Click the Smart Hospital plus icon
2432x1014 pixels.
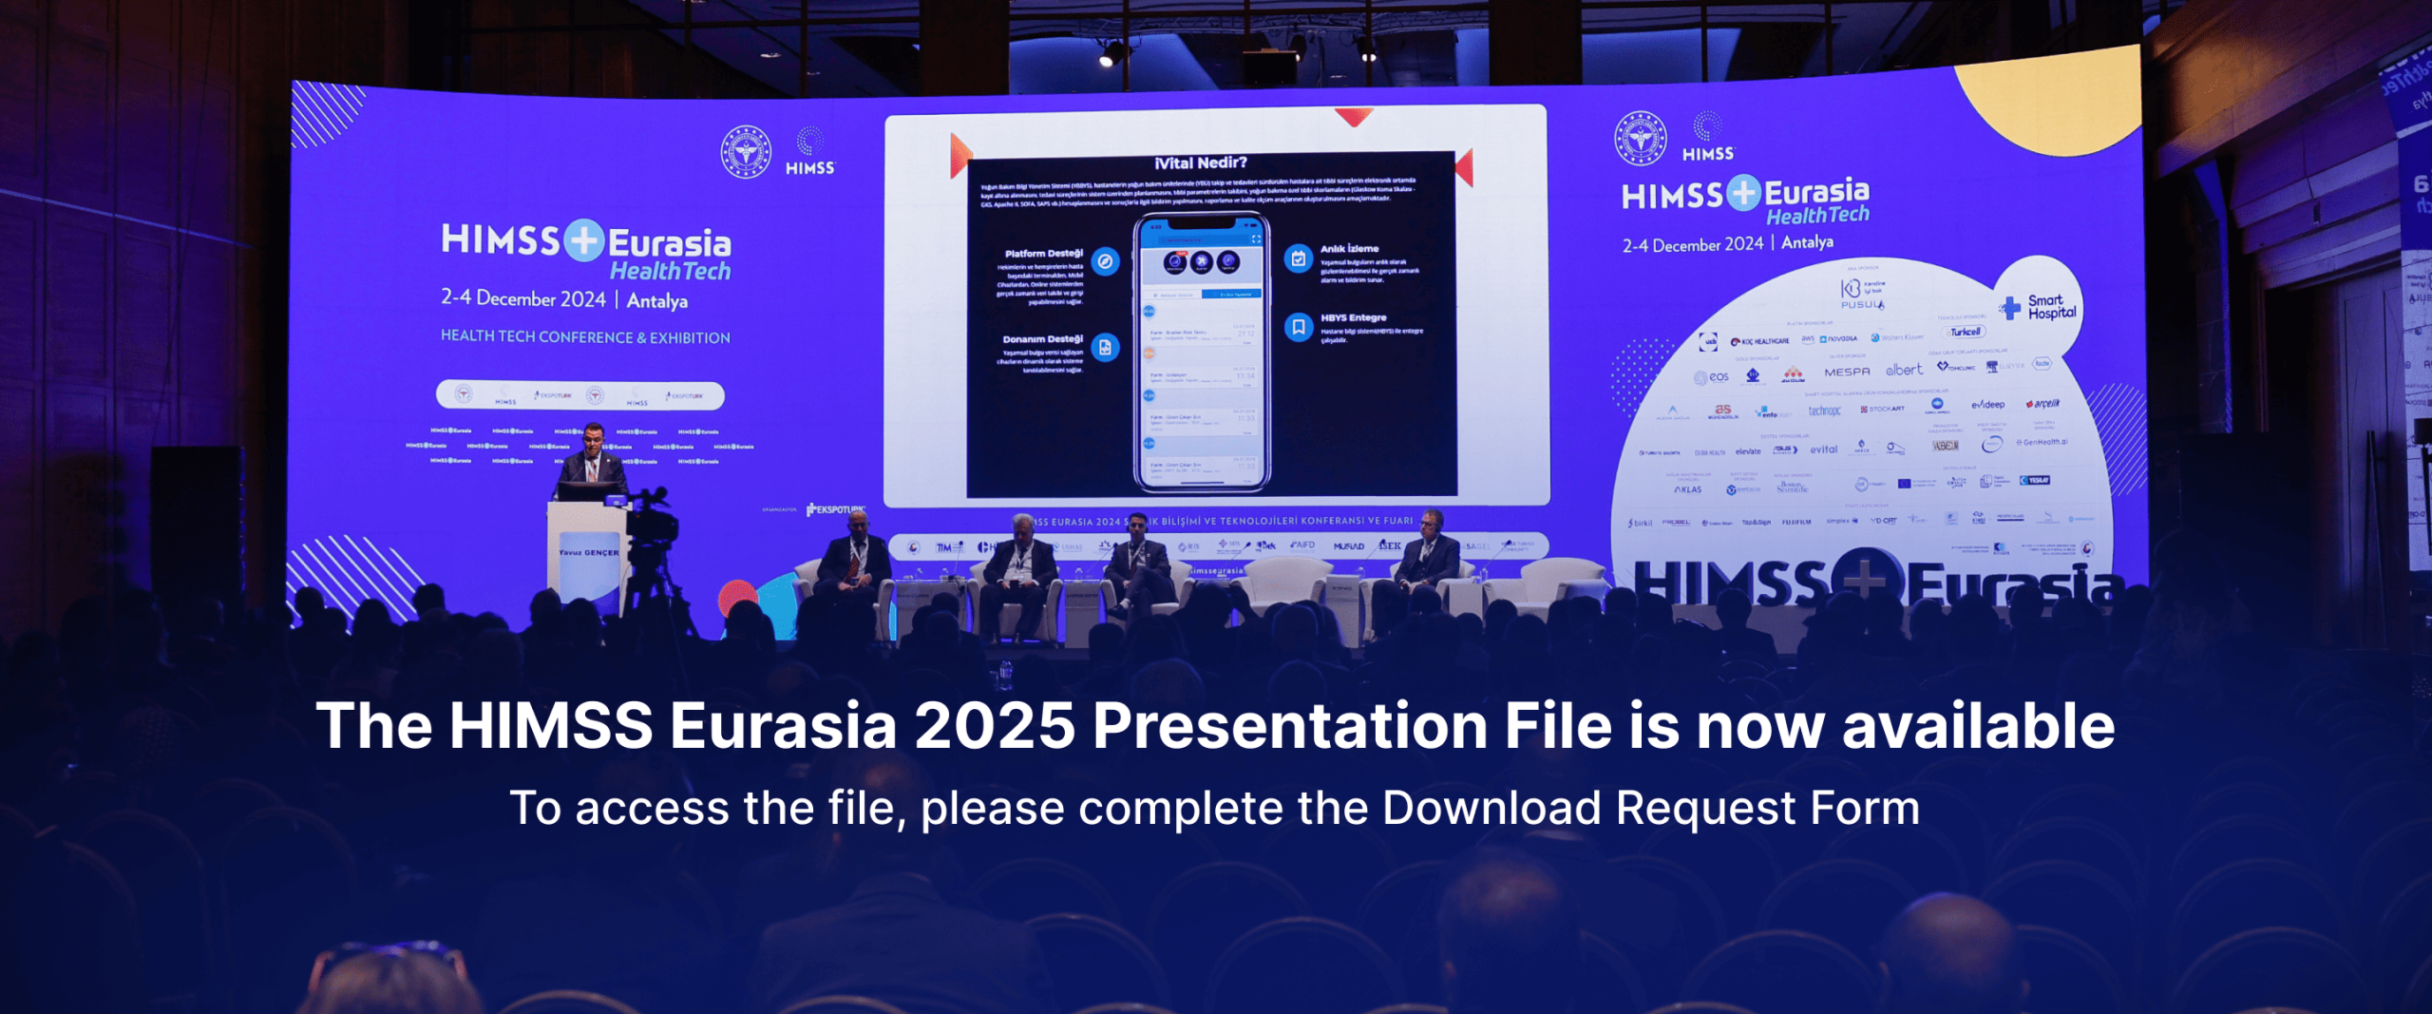(x=2011, y=307)
